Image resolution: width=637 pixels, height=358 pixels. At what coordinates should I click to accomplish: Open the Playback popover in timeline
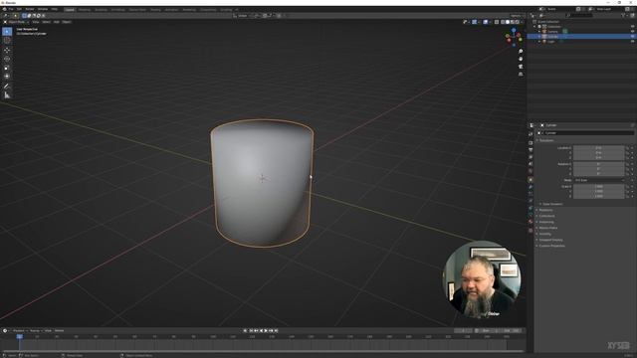click(21, 331)
